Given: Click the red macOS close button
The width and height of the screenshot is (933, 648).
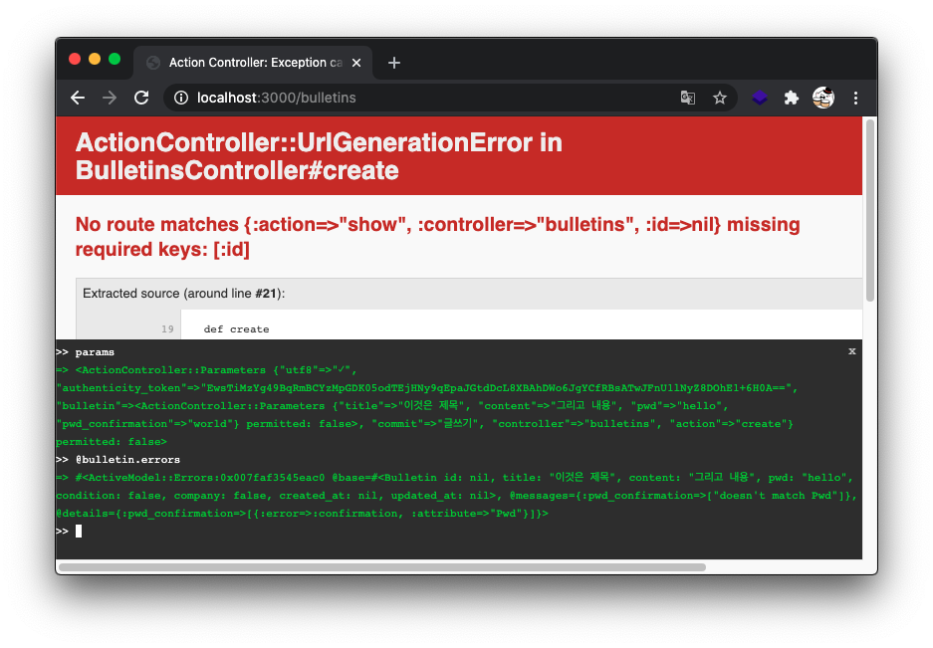Looking at the screenshot, I should (75, 59).
